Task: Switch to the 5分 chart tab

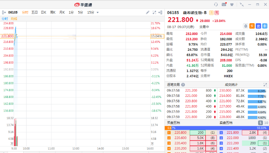Action: point(80,12)
